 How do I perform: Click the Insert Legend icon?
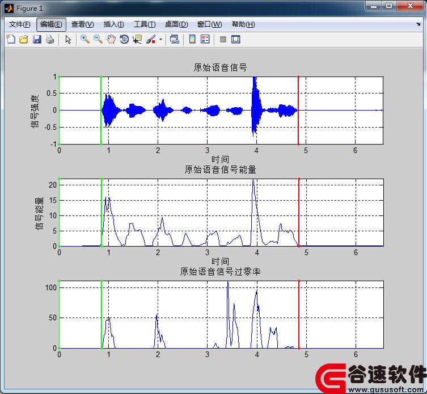click(x=205, y=40)
